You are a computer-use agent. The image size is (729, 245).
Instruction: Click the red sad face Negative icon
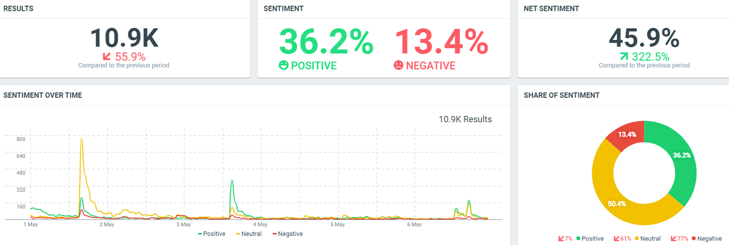pyautogui.click(x=398, y=65)
